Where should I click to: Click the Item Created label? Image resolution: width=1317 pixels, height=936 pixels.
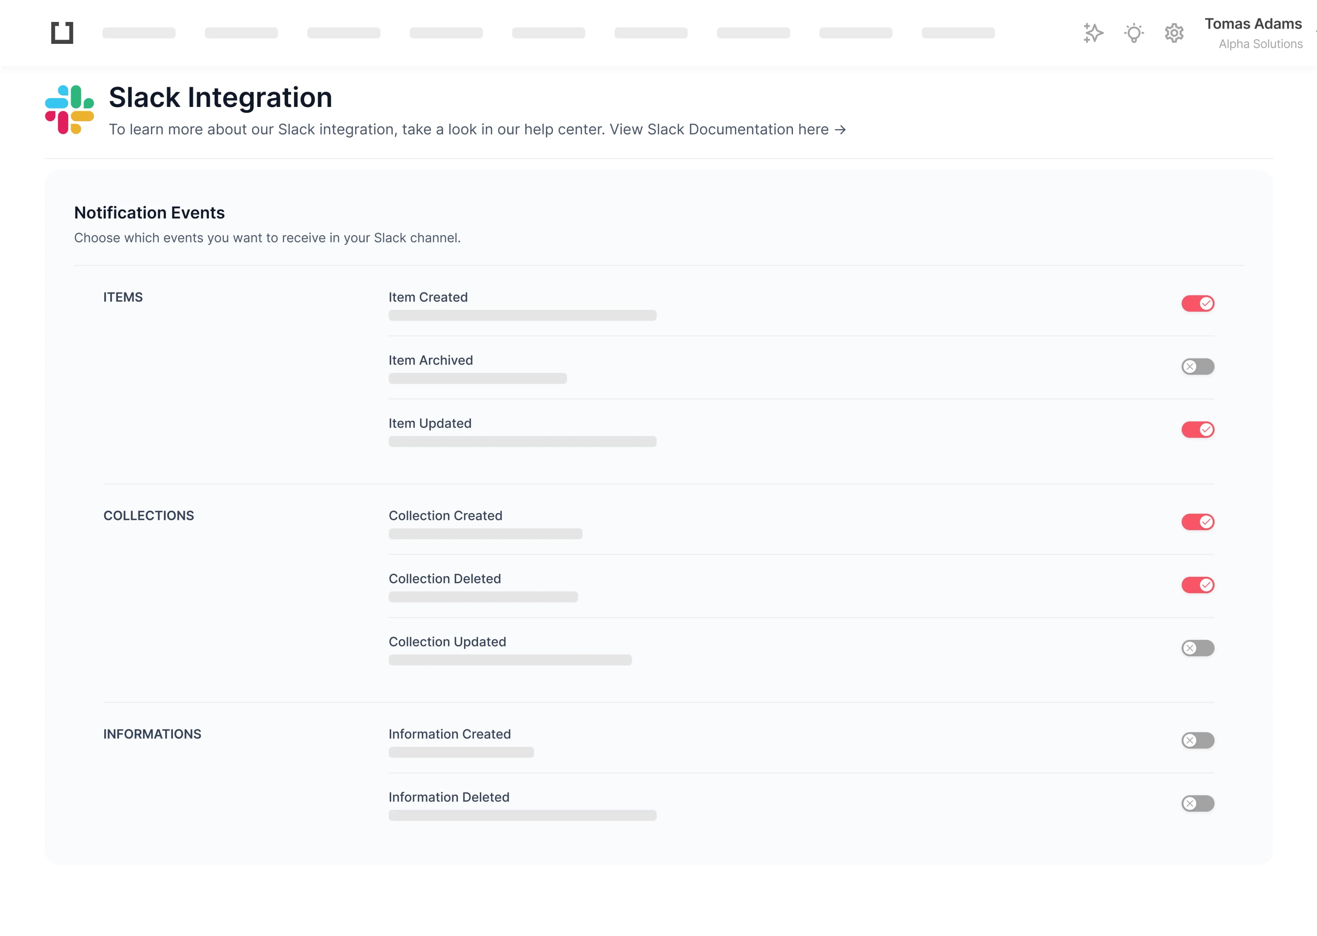[x=428, y=297]
